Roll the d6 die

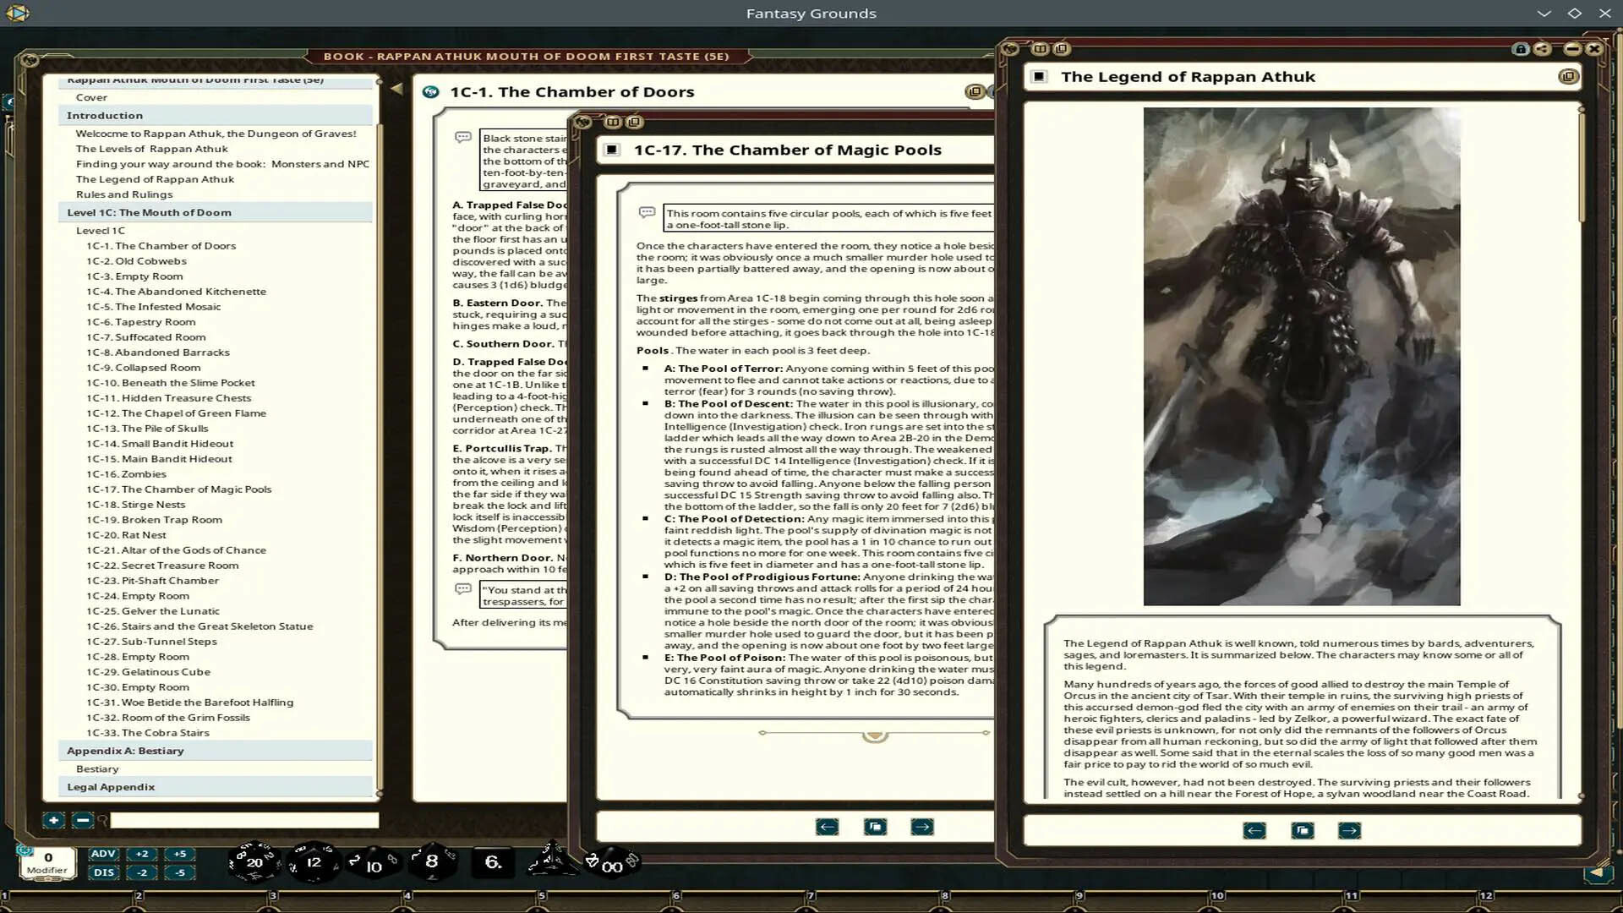(493, 861)
